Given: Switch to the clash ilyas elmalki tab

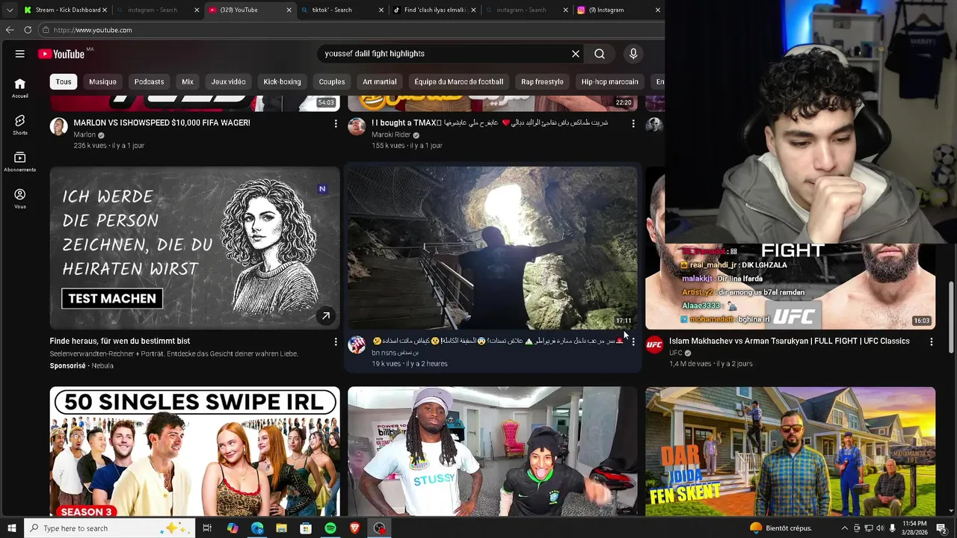Looking at the screenshot, I should pyautogui.click(x=434, y=10).
